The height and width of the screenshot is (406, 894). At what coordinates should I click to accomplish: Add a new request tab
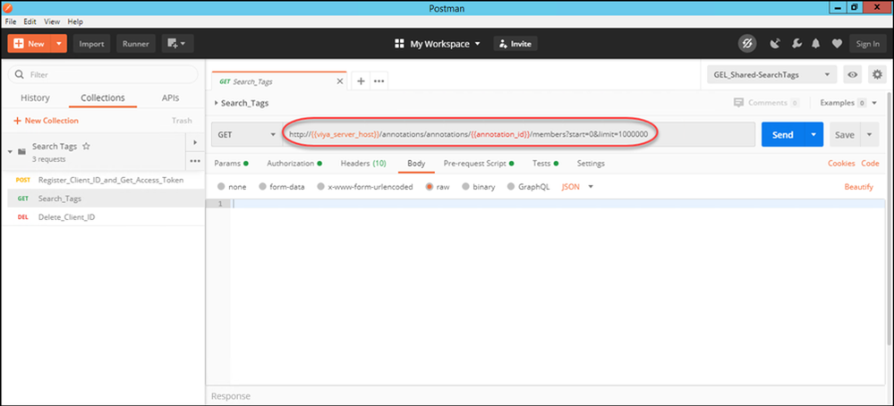tap(361, 81)
